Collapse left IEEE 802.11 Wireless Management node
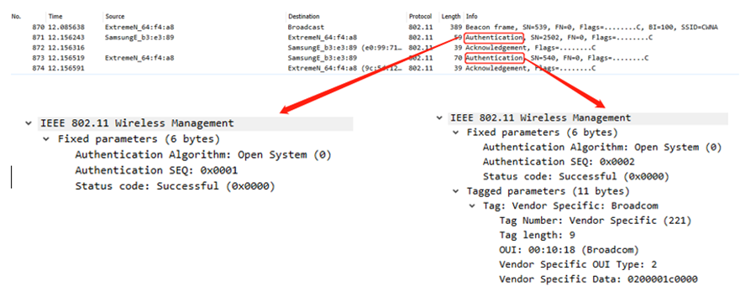756x302 pixels. (x=29, y=123)
